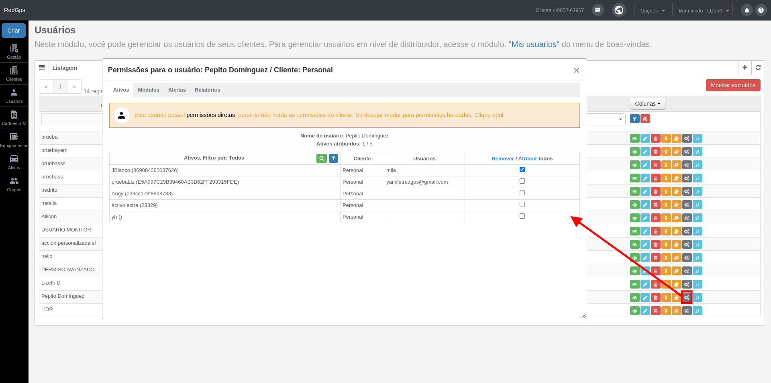Open the Clientes sidebar icon

point(14,74)
